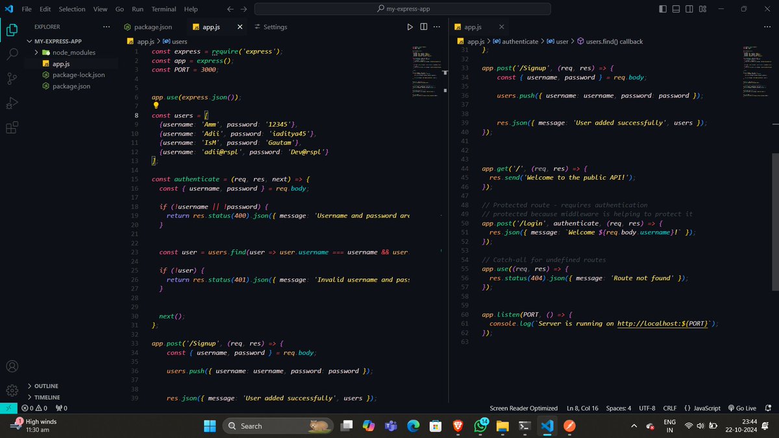The image size is (779, 438).
Task: Open the Explorer view in activity bar
Action: (12, 30)
